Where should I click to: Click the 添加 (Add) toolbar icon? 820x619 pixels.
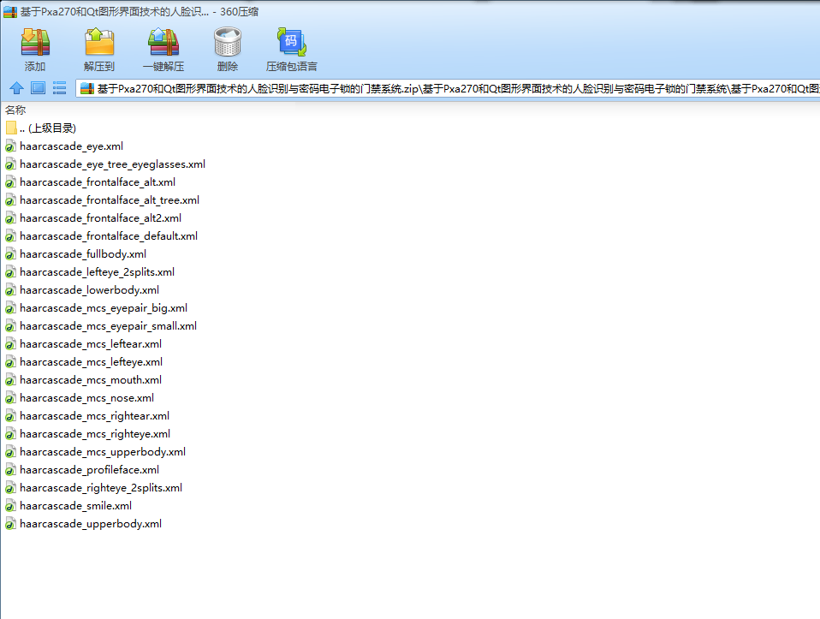(35, 43)
